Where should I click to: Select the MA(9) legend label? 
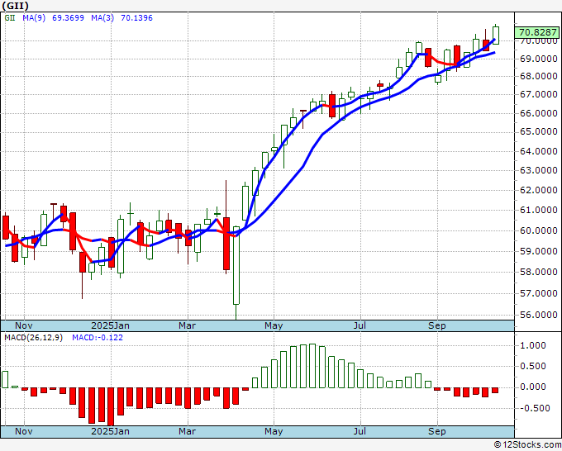[x=34, y=18]
